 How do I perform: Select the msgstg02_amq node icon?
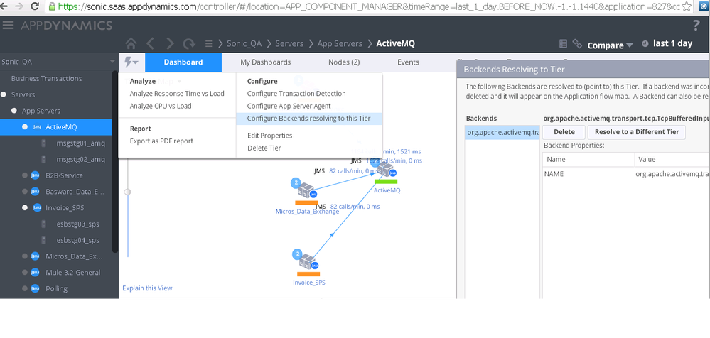pos(44,159)
